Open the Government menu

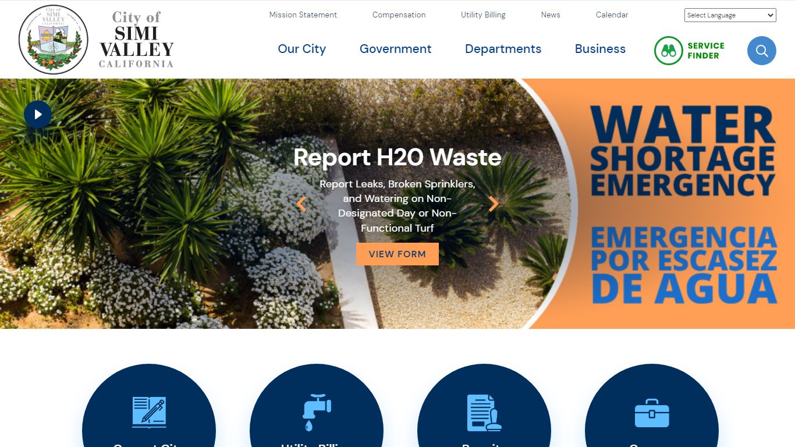point(395,49)
